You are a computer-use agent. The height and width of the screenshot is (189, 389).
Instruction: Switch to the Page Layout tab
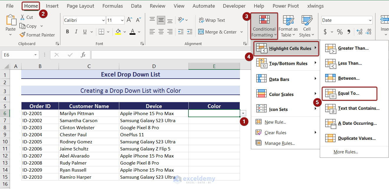[80, 6]
